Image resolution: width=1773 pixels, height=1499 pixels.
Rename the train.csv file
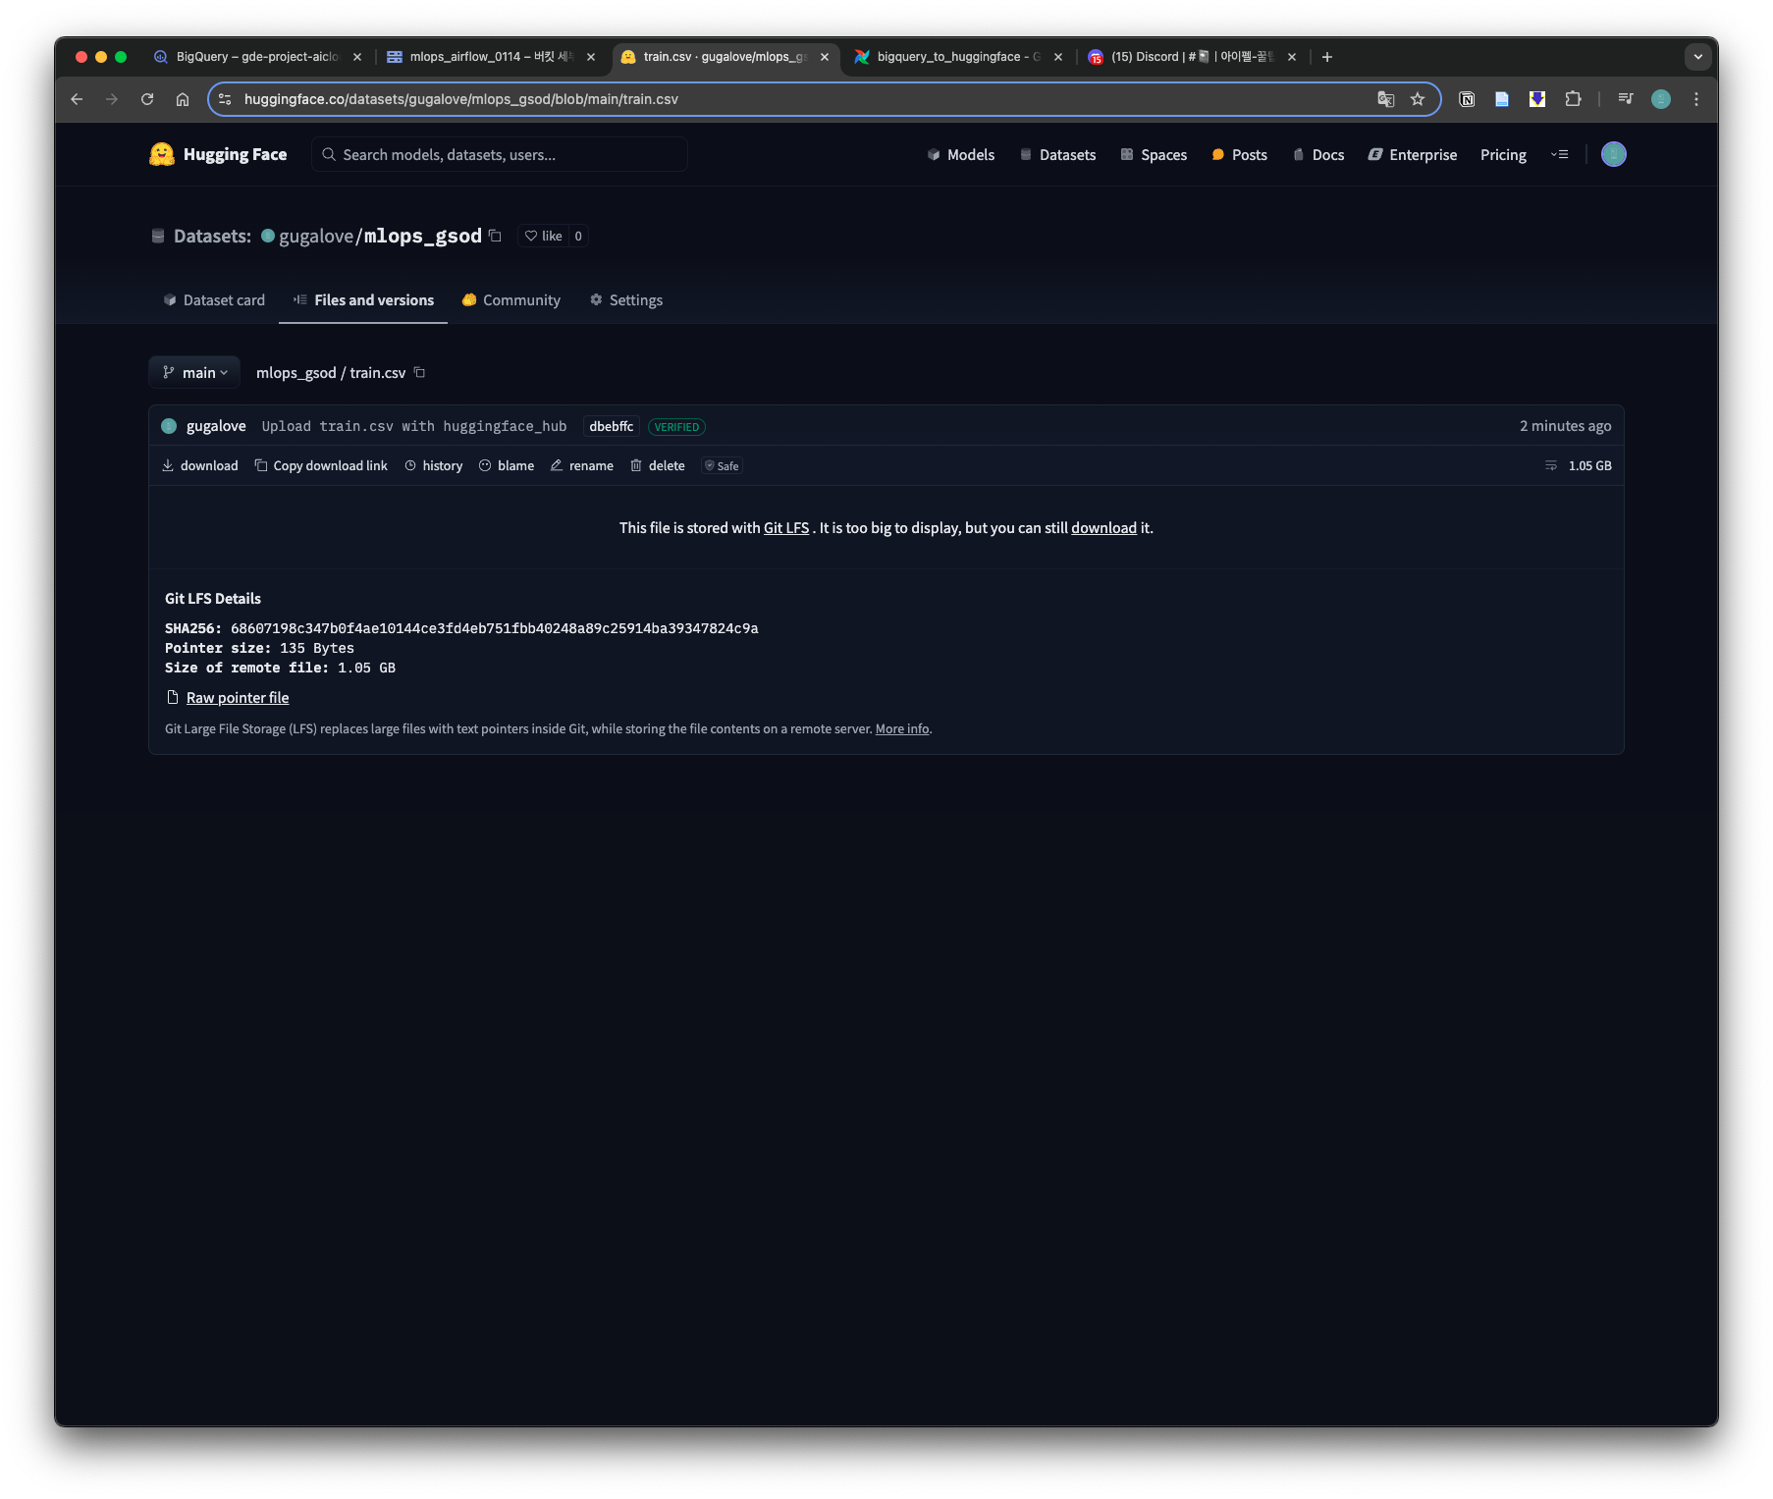[582, 465]
